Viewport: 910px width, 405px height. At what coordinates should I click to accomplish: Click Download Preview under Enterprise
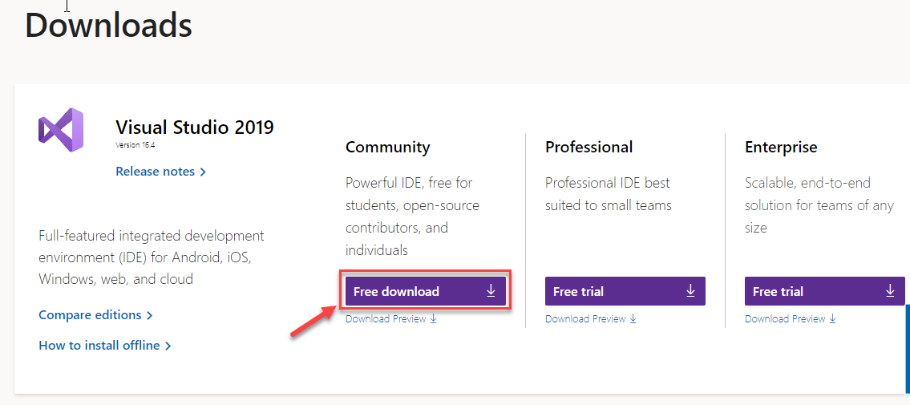click(791, 319)
